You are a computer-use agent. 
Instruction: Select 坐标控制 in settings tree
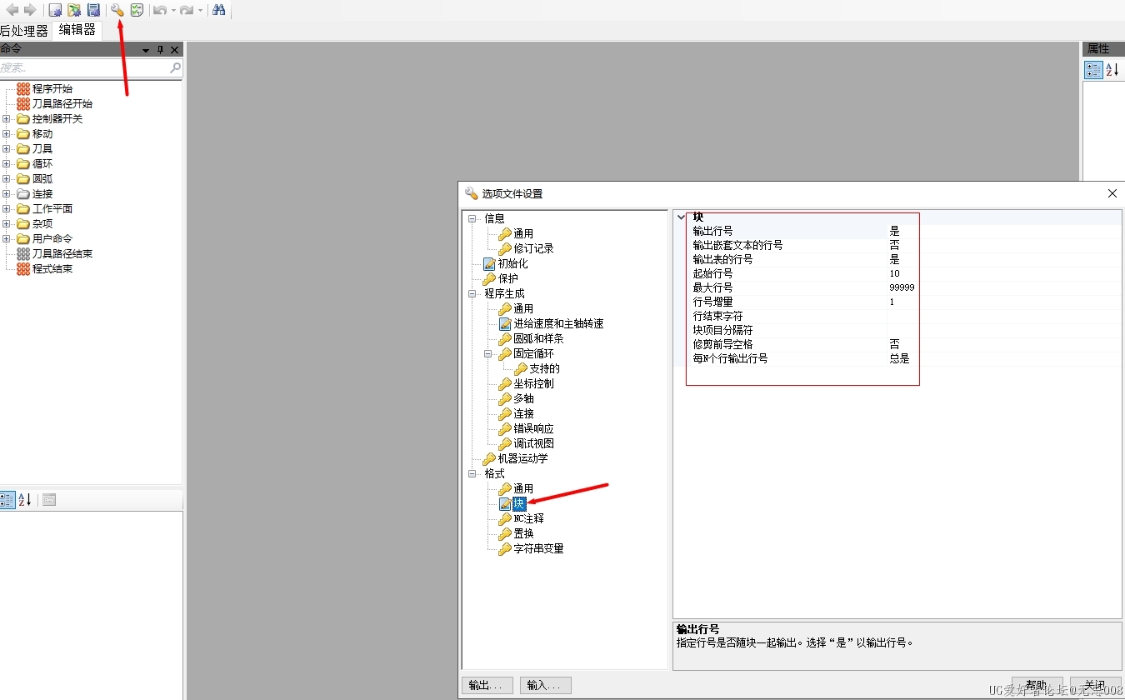click(x=533, y=383)
